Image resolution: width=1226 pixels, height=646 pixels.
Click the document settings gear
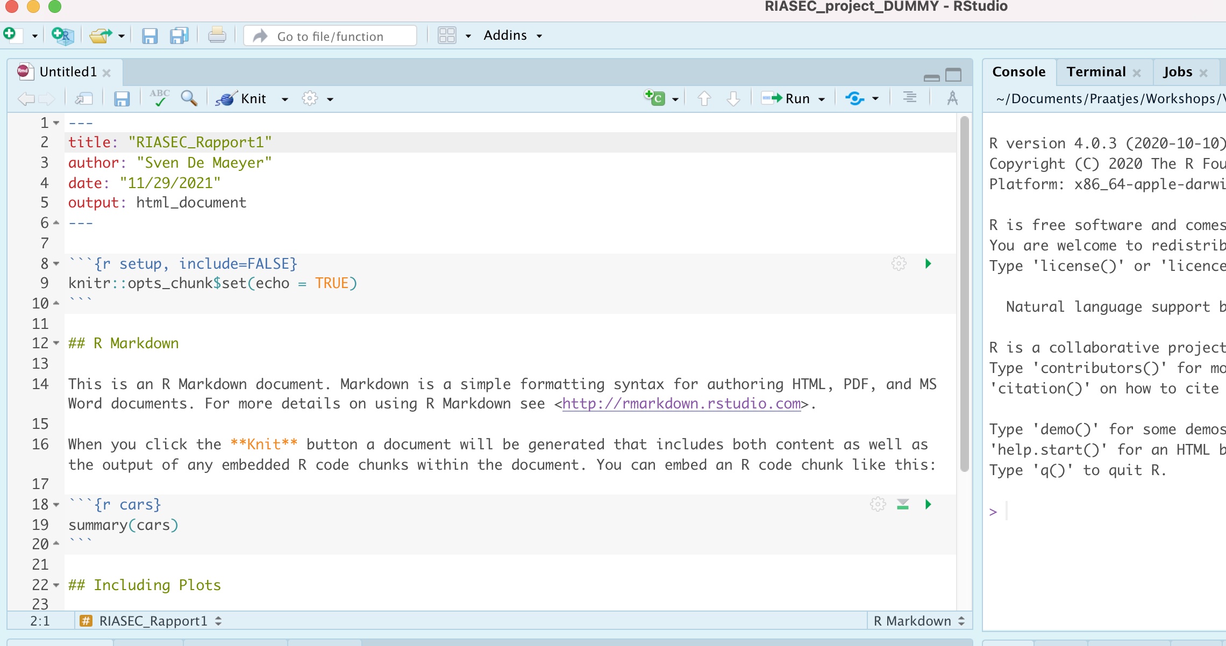310,98
